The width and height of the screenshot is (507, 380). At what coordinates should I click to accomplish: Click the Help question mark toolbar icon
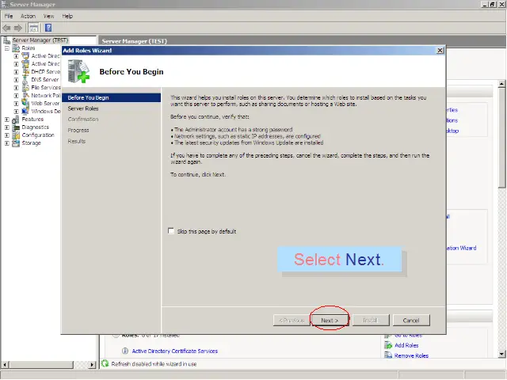tap(48, 28)
